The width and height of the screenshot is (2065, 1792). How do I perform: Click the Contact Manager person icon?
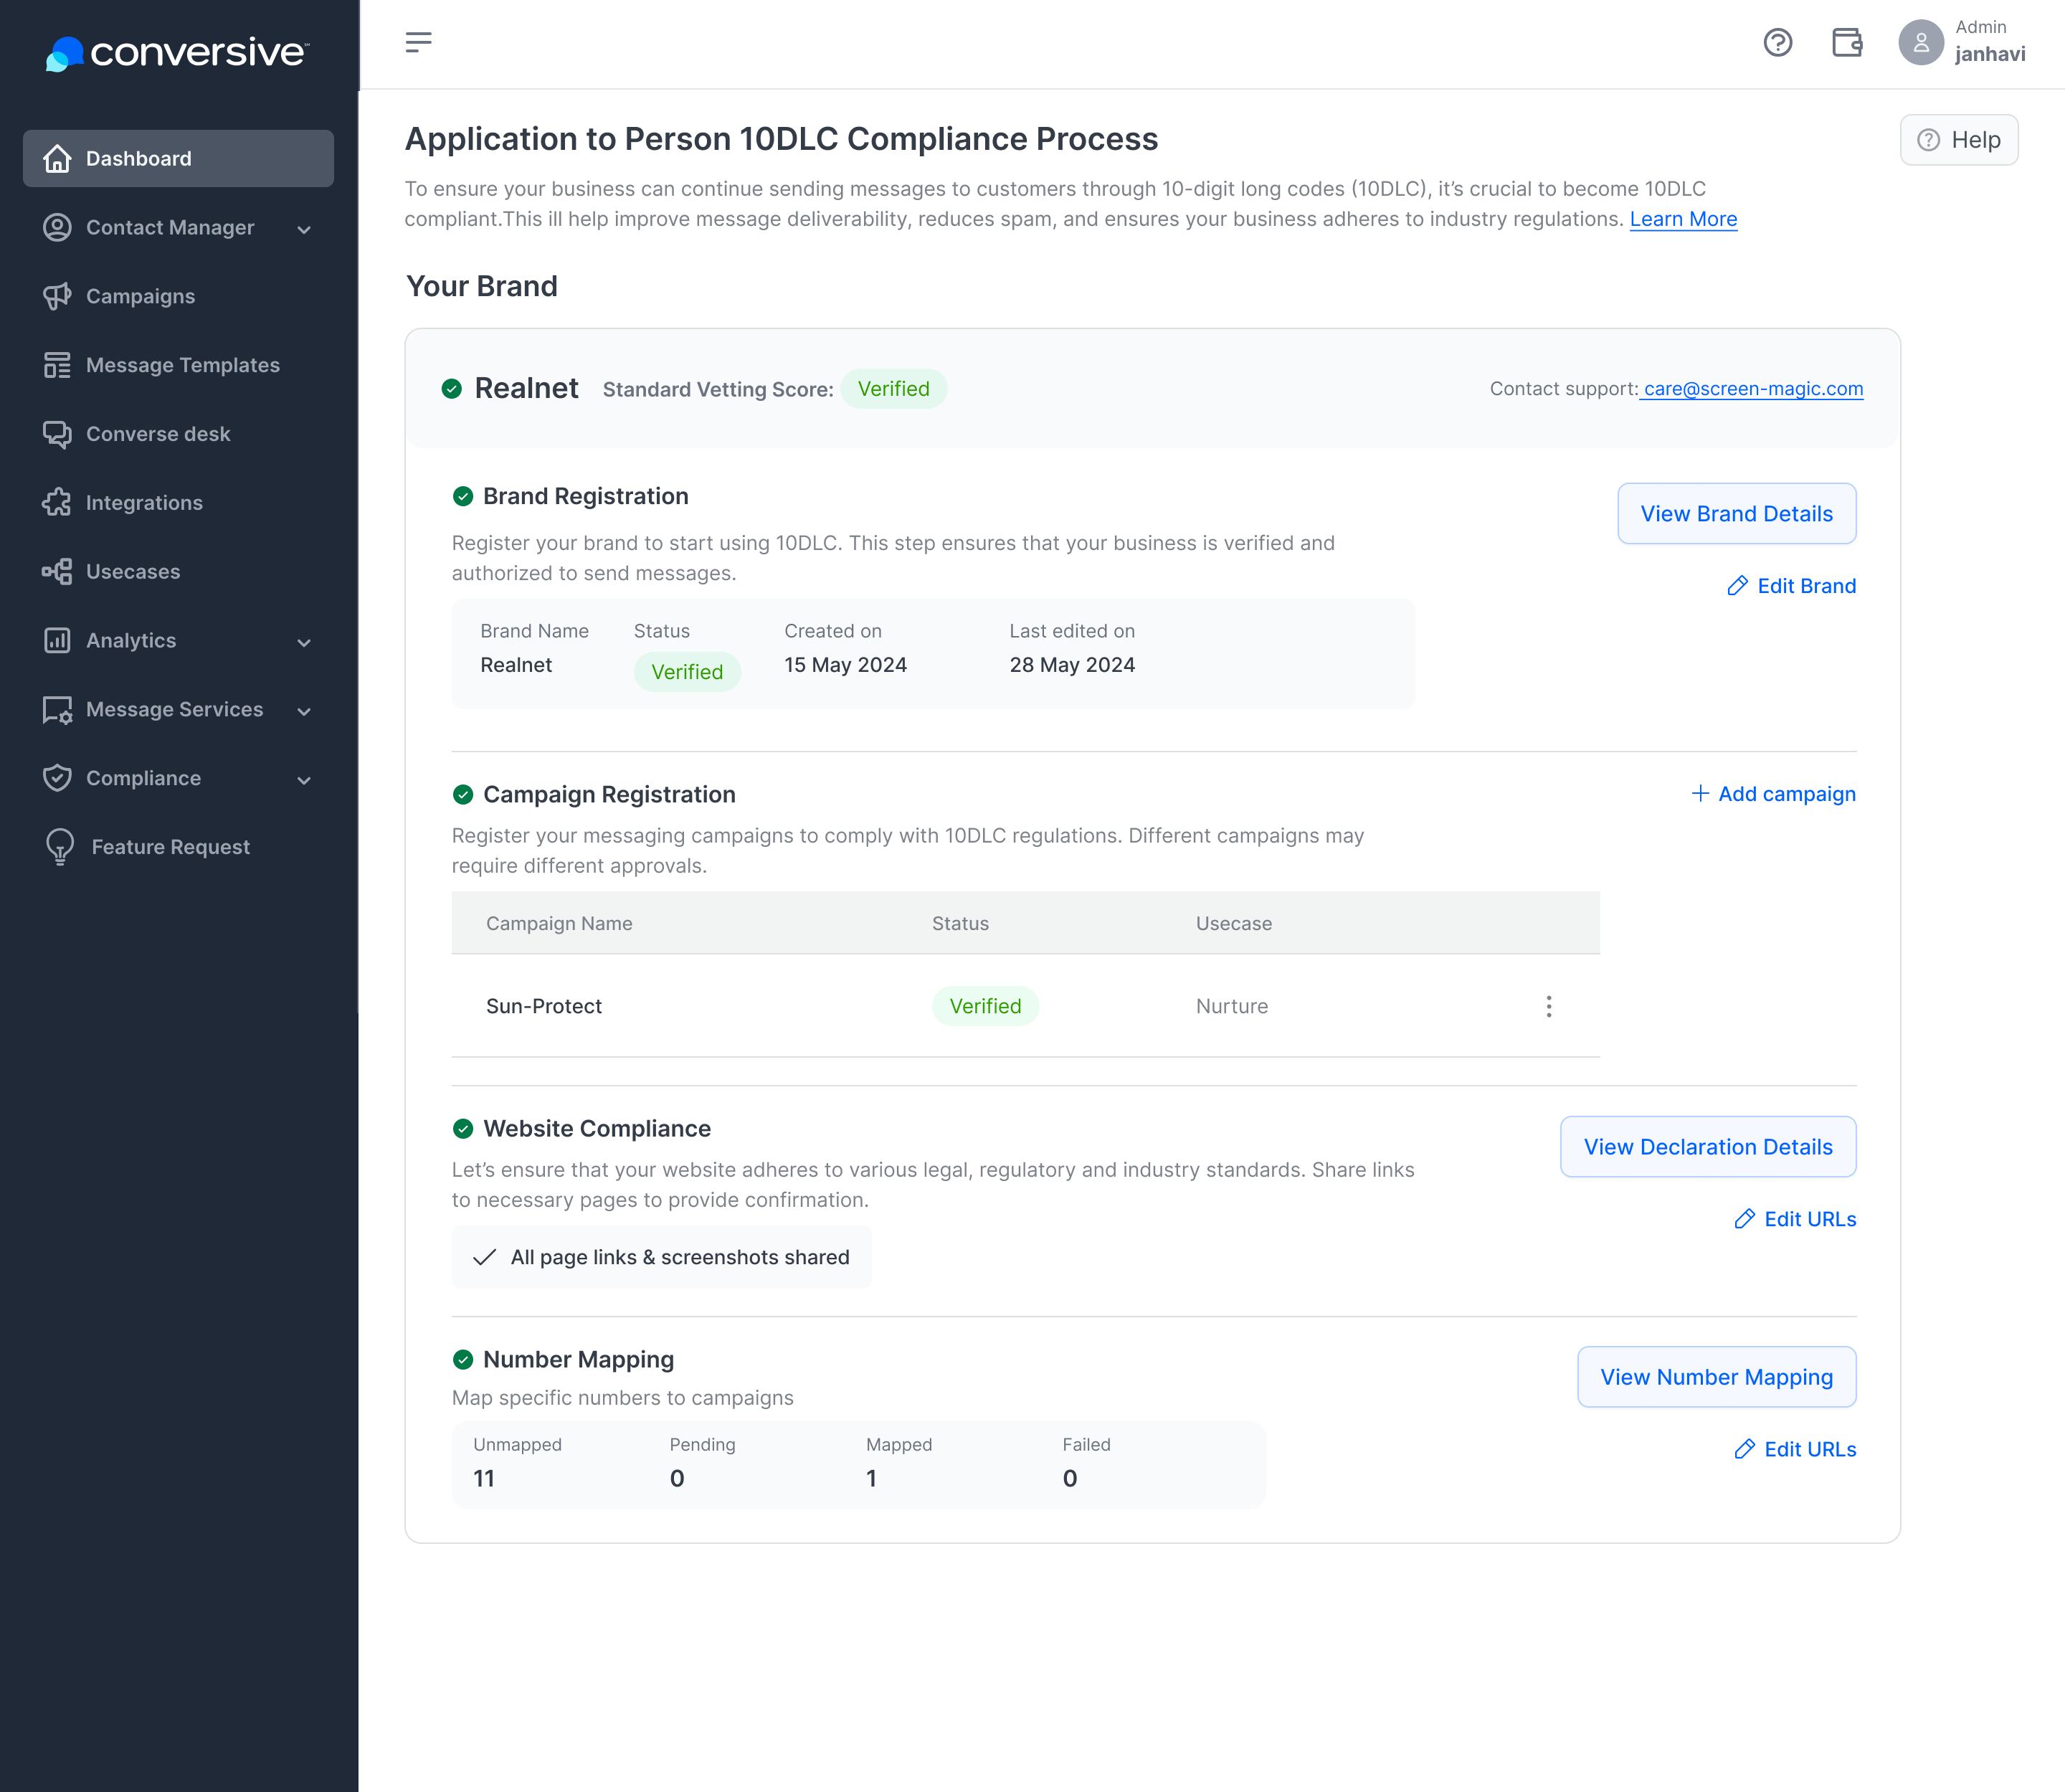pyautogui.click(x=57, y=227)
